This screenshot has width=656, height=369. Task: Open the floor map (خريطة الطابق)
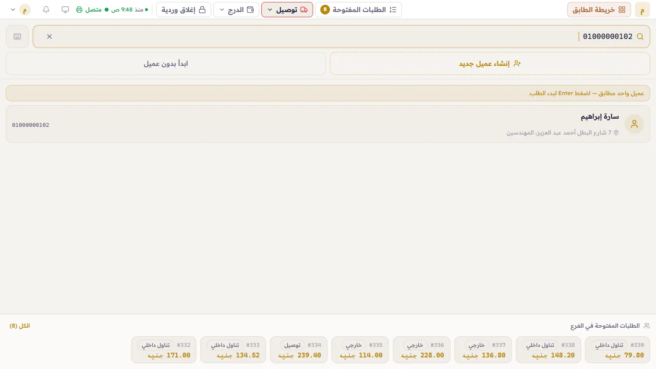599,10
